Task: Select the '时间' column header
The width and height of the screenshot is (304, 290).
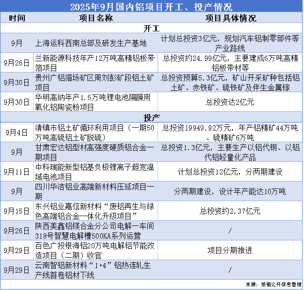Action: click(x=17, y=18)
